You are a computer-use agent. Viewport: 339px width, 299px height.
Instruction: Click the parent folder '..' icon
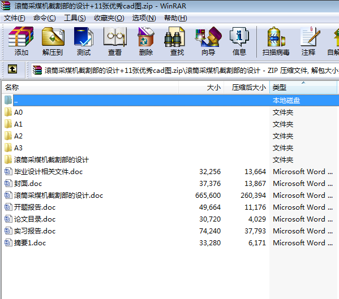pos(8,100)
